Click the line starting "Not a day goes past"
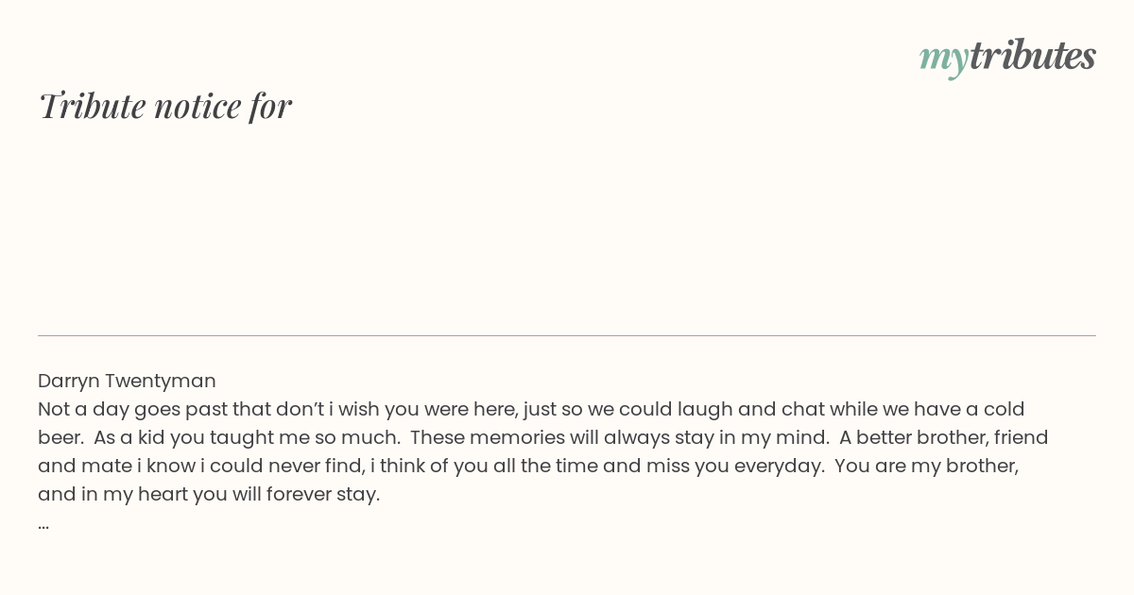 531,409
